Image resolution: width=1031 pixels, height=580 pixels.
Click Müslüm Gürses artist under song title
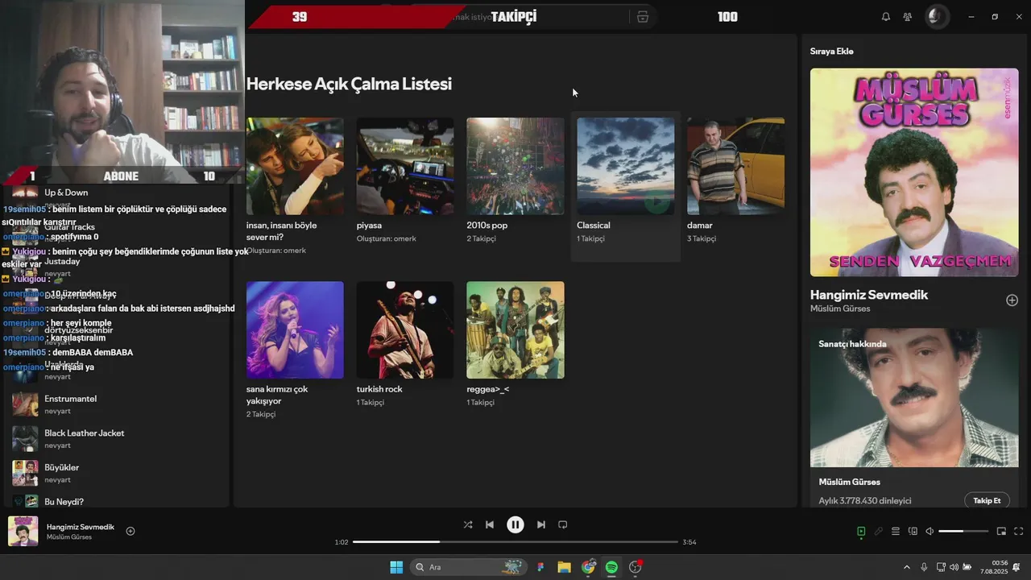coord(840,309)
